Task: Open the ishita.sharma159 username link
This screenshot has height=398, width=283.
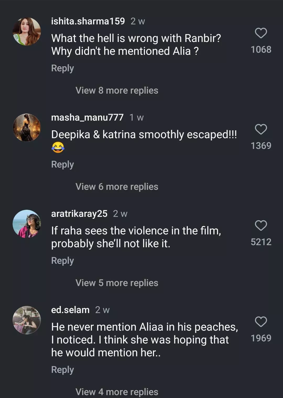Action: (x=88, y=21)
